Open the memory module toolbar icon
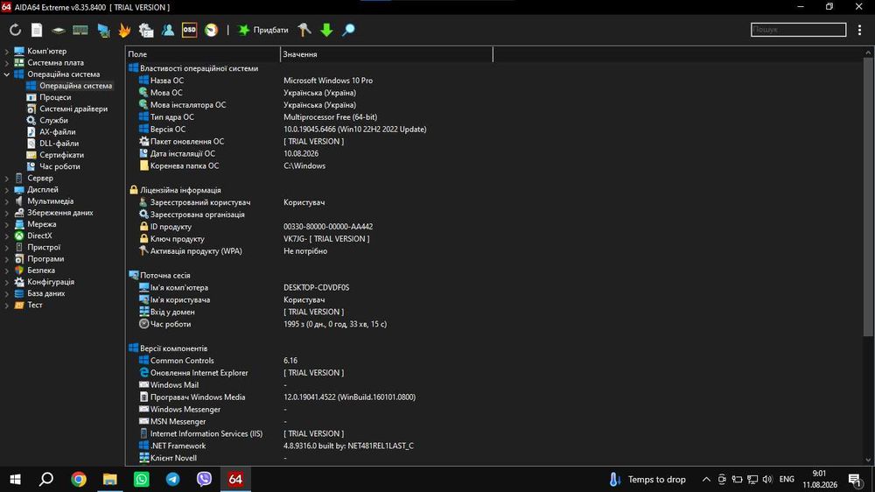Screen dimensions: 875x492 coord(80,30)
